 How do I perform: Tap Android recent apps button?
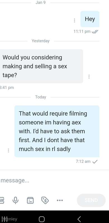pos(4,219)
